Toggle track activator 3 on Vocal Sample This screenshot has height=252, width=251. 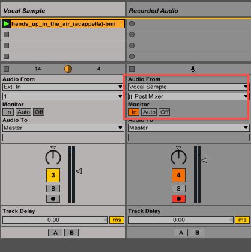coord(53,175)
